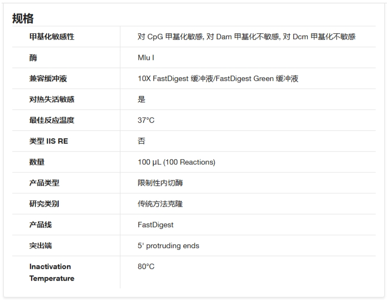The height and width of the screenshot is (300, 388).
Task: Click the 突出端 row label
Action: [41, 246]
